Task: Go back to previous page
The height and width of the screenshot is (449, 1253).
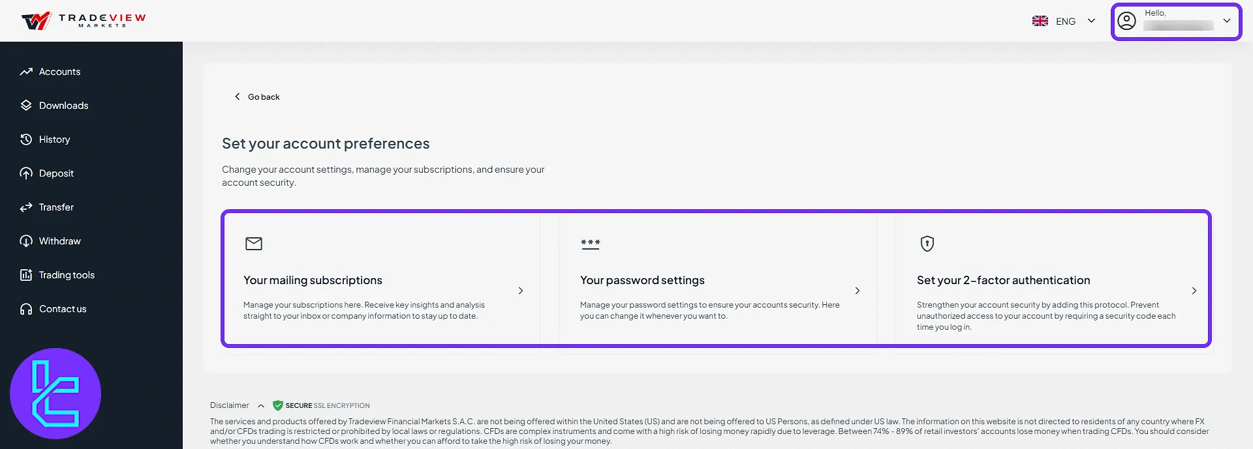Action: pyautogui.click(x=257, y=96)
